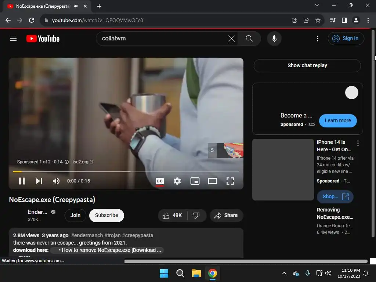Viewport: 376px width, 282px height.
Task: Open iPhone 14 ad thumbnail
Action: [283, 170]
